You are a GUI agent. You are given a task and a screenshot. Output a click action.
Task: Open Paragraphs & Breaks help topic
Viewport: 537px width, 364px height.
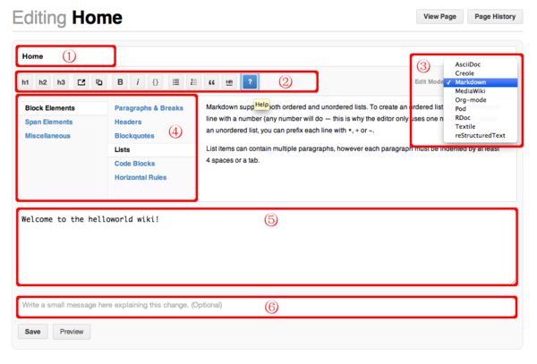[149, 108]
